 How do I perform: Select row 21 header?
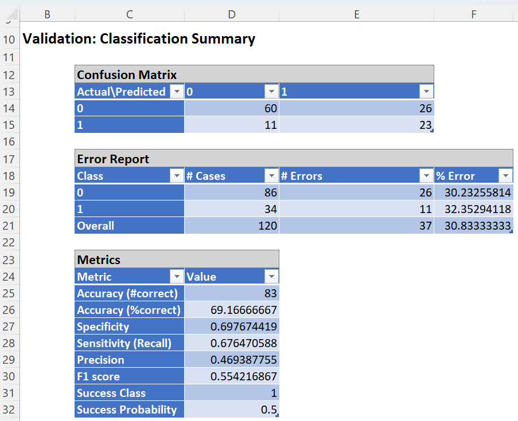click(10, 226)
